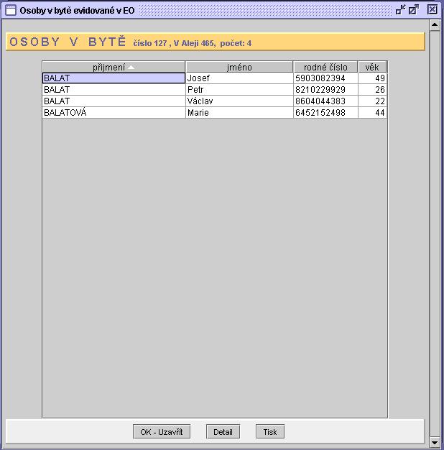Click age cell showing 26

(372, 90)
